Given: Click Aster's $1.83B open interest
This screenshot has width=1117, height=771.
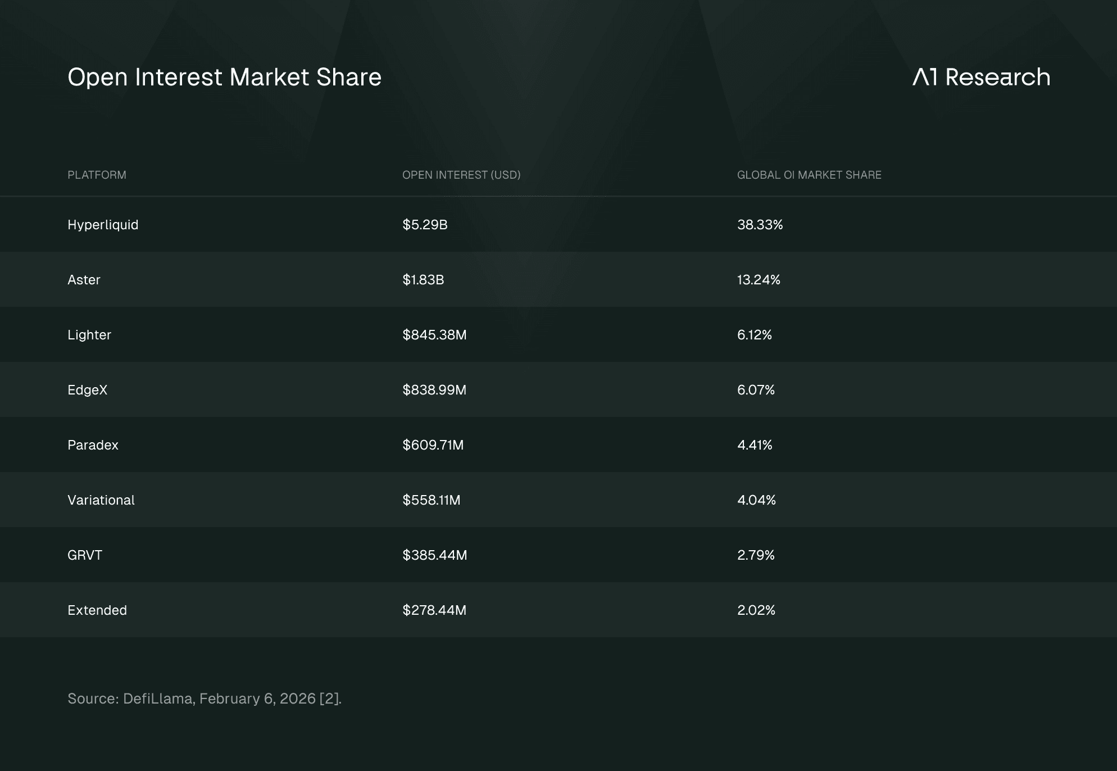Looking at the screenshot, I should pyautogui.click(x=423, y=280).
